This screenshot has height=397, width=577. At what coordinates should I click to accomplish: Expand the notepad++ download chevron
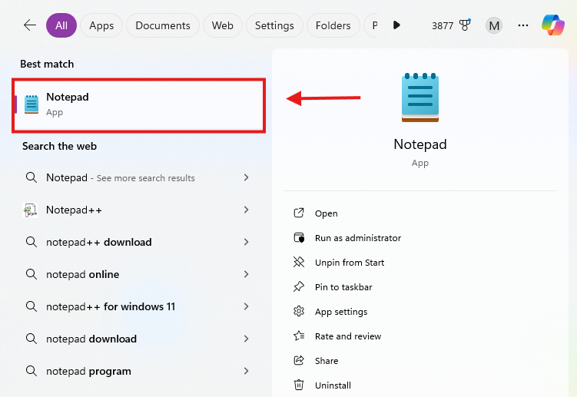point(246,242)
